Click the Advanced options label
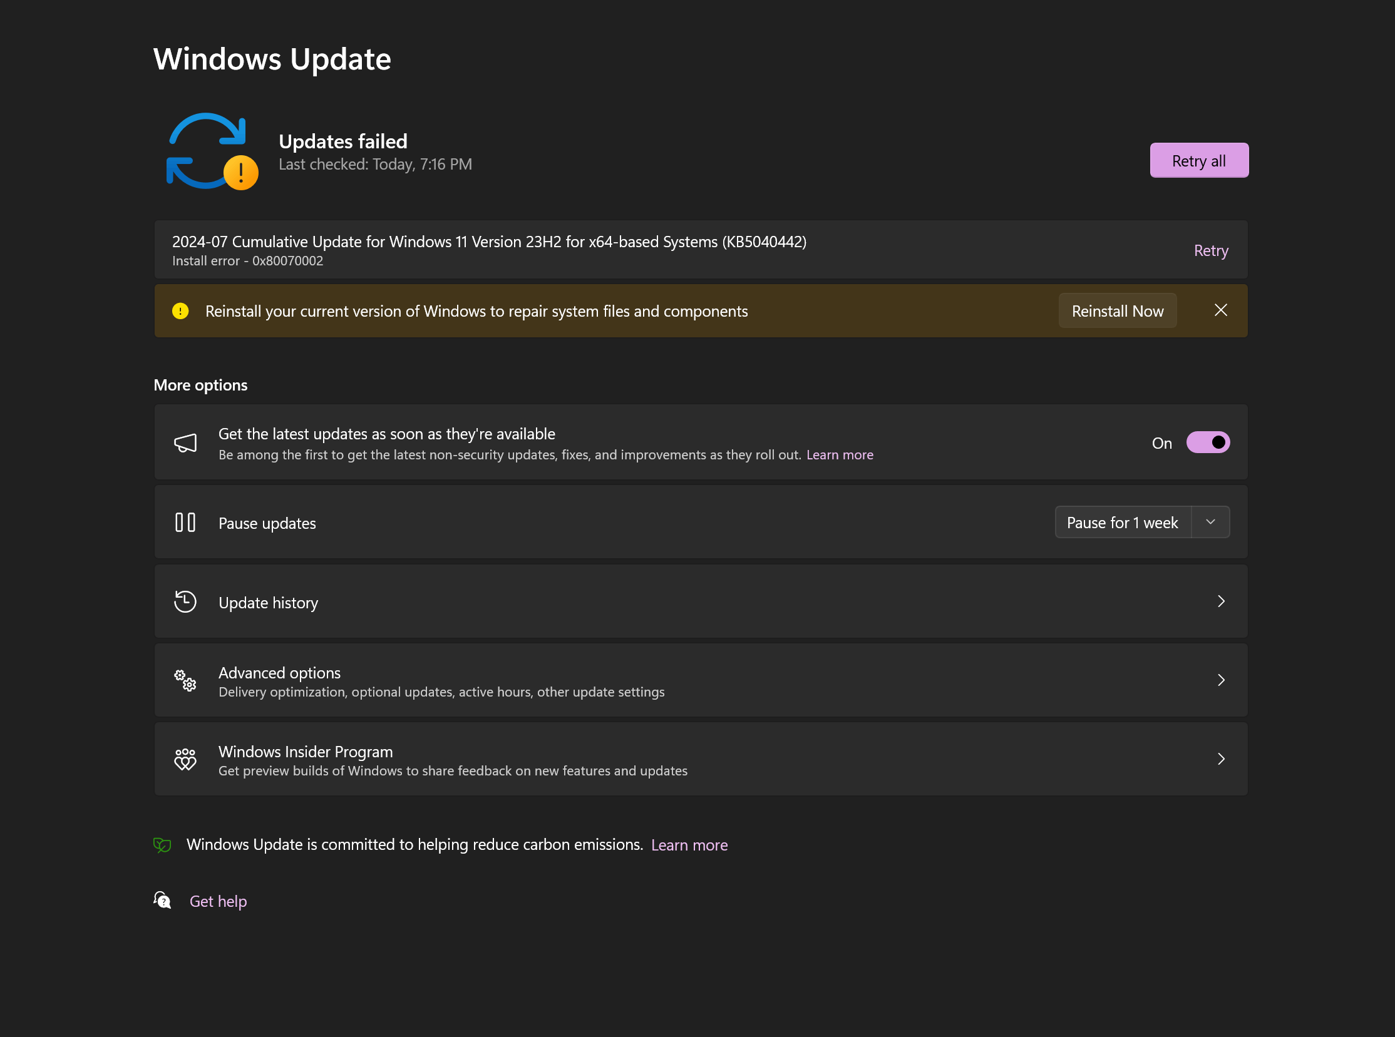The image size is (1395, 1037). (x=279, y=673)
